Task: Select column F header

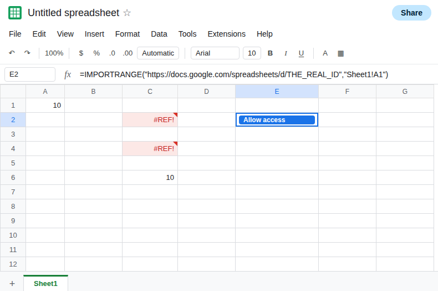Action: (347, 92)
